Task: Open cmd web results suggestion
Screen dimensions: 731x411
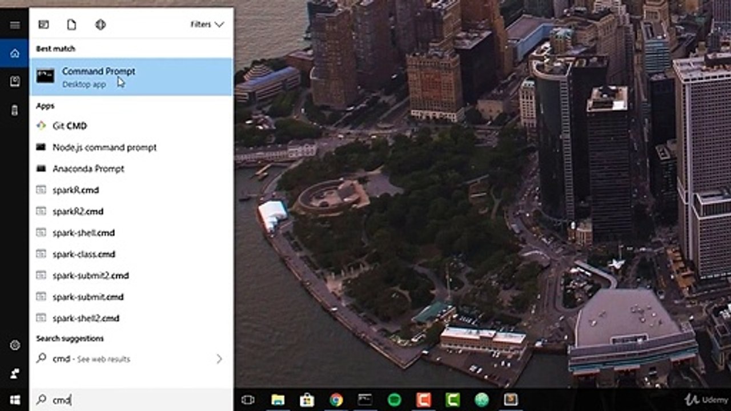Action: [x=131, y=359]
